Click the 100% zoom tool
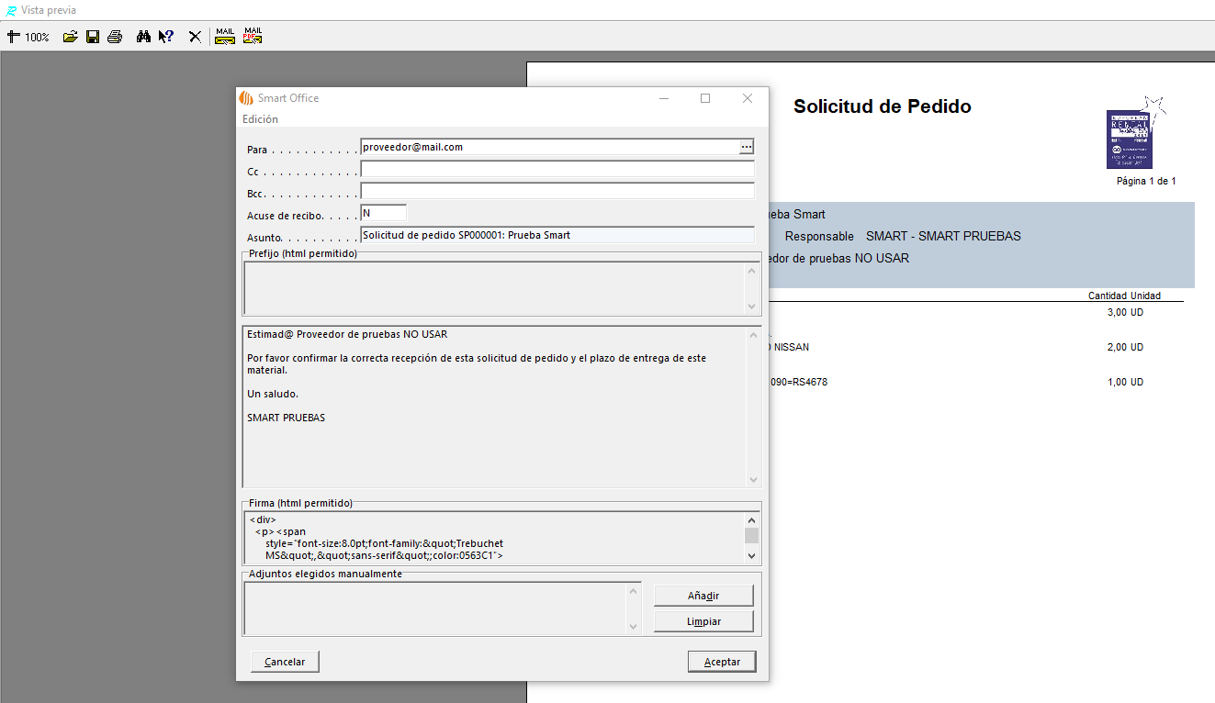1215x703 pixels. (28, 37)
